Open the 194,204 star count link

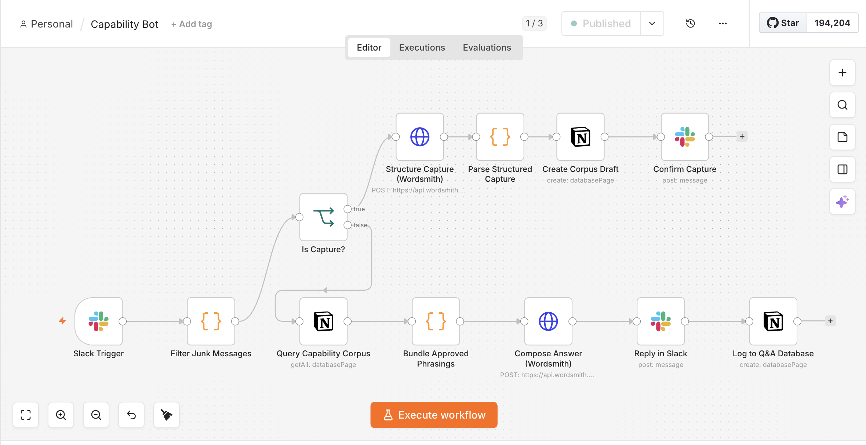pyautogui.click(x=832, y=23)
